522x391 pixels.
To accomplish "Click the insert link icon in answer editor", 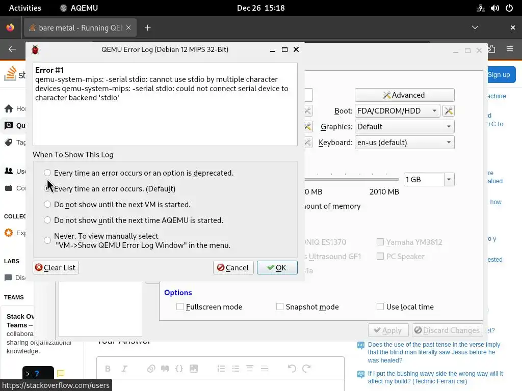I will [x=151, y=369].
